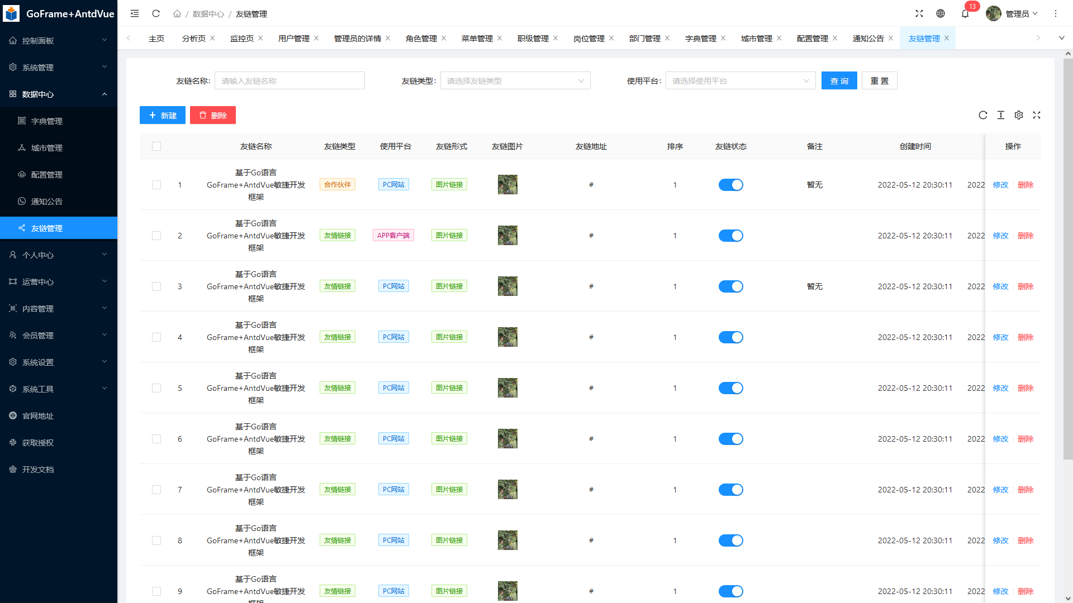This screenshot has height=603, width=1073.
Task: Check the checkbox for row 3
Action: click(156, 286)
